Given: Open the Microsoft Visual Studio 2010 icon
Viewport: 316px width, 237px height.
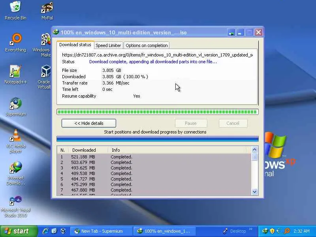Looking at the screenshot, I should click(15, 206).
